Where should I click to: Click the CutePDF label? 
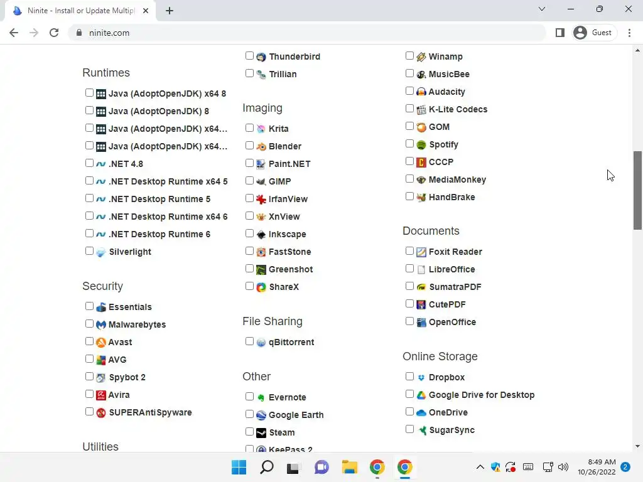[447, 304]
